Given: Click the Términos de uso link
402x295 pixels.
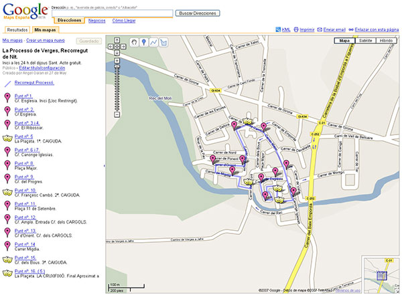Looking at the screenshot, I should tap(348, 290).
